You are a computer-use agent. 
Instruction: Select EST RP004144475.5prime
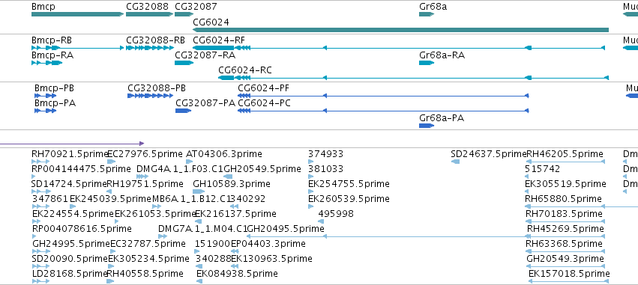pos(81,169)
